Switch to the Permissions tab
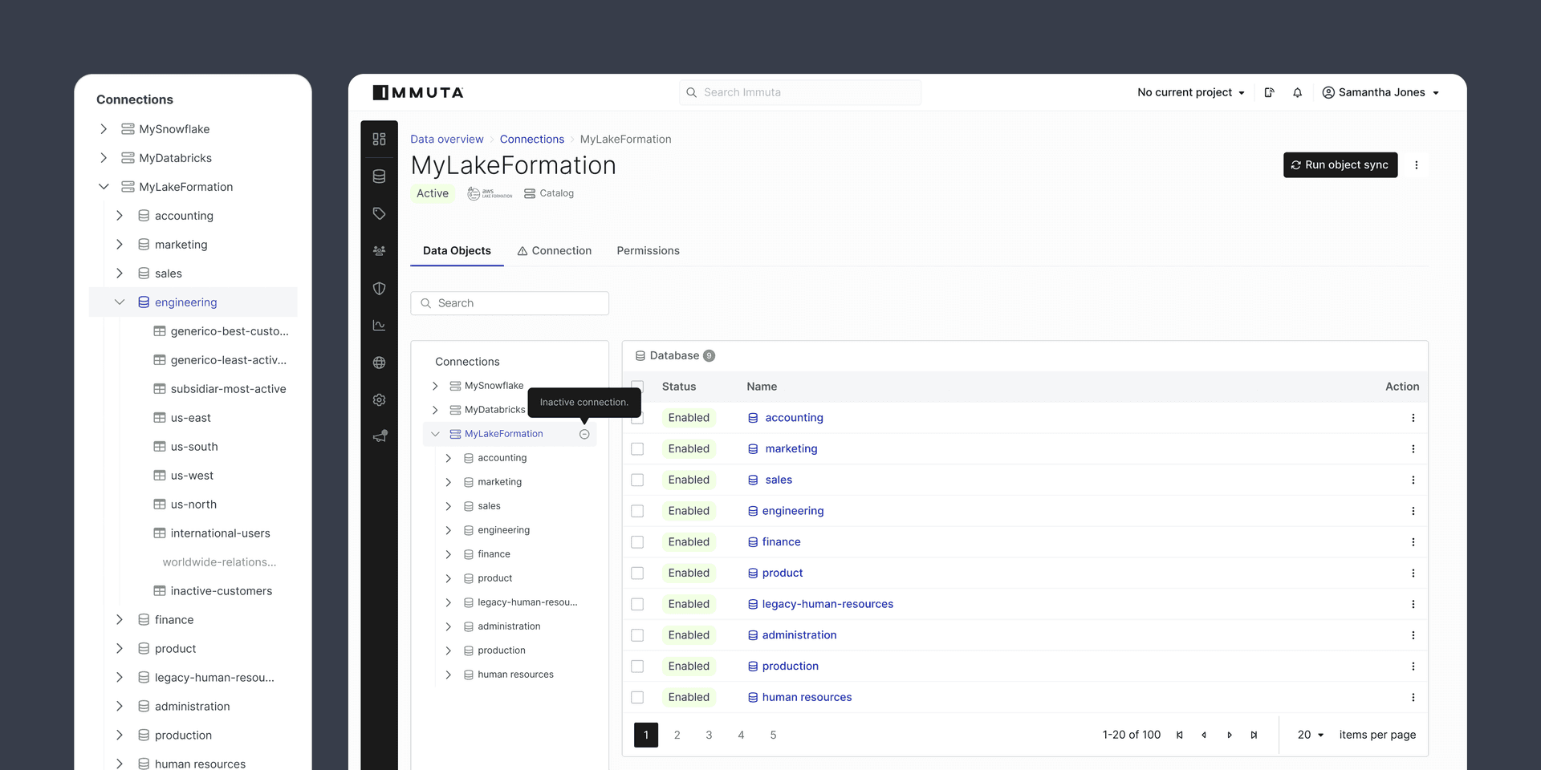 click(x=649, y=251)
